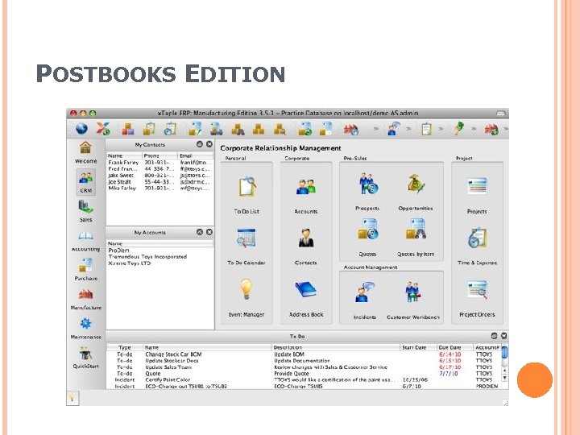Sort To Do list by Type header

point(125,347)
